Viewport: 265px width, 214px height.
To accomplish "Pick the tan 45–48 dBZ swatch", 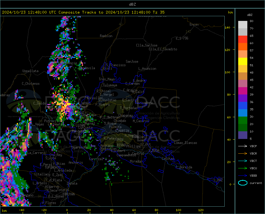I will [x=243, y=76].
